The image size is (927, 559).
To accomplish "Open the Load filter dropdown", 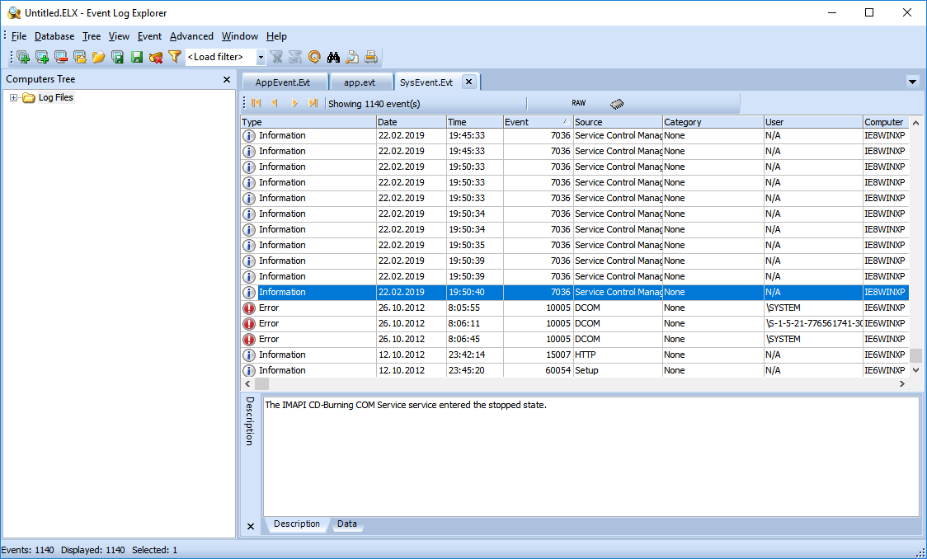I will point(261,57).
